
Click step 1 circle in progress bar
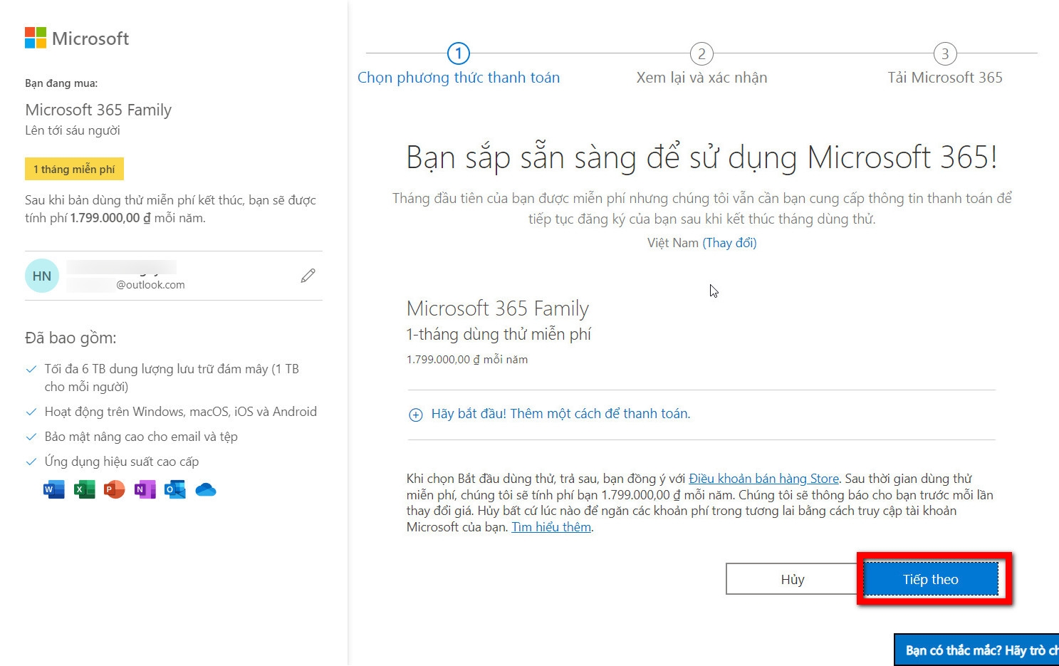click(459, 53)
